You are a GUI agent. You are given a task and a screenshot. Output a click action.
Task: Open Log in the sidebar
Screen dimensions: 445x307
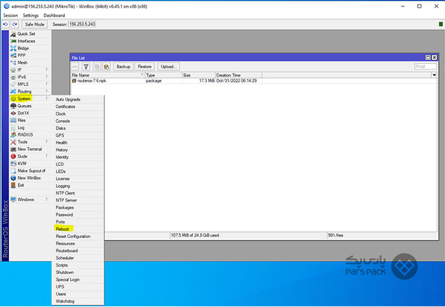[30, 128]
